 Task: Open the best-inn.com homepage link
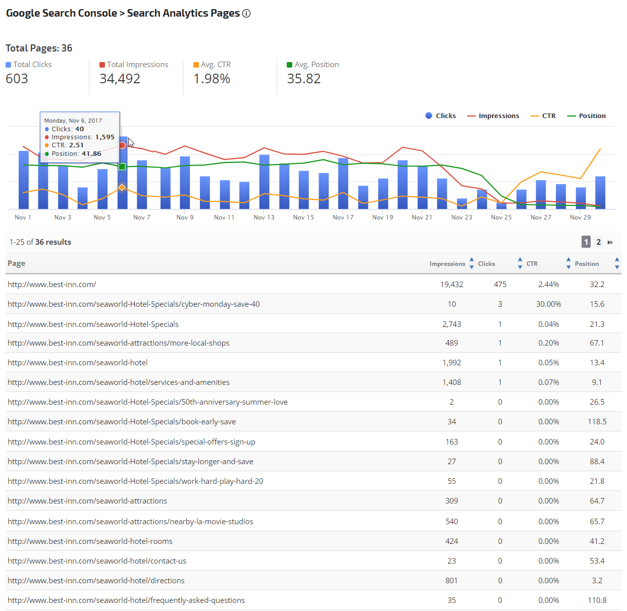click(x=52, y=285)
